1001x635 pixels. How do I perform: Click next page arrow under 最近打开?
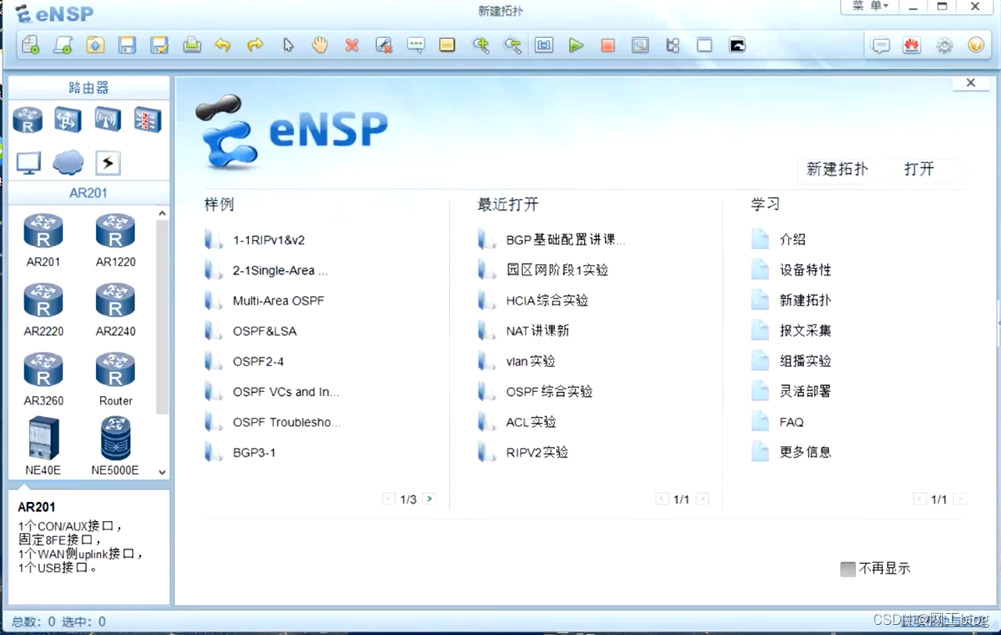tap(703, 498)
